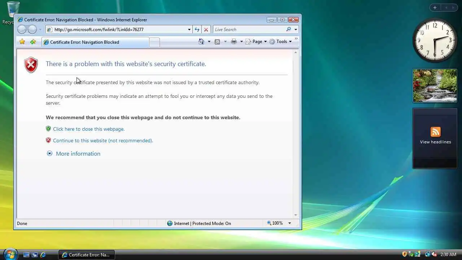Select the Certificate Error: Navigation Blocked tab

coord(95,42)
